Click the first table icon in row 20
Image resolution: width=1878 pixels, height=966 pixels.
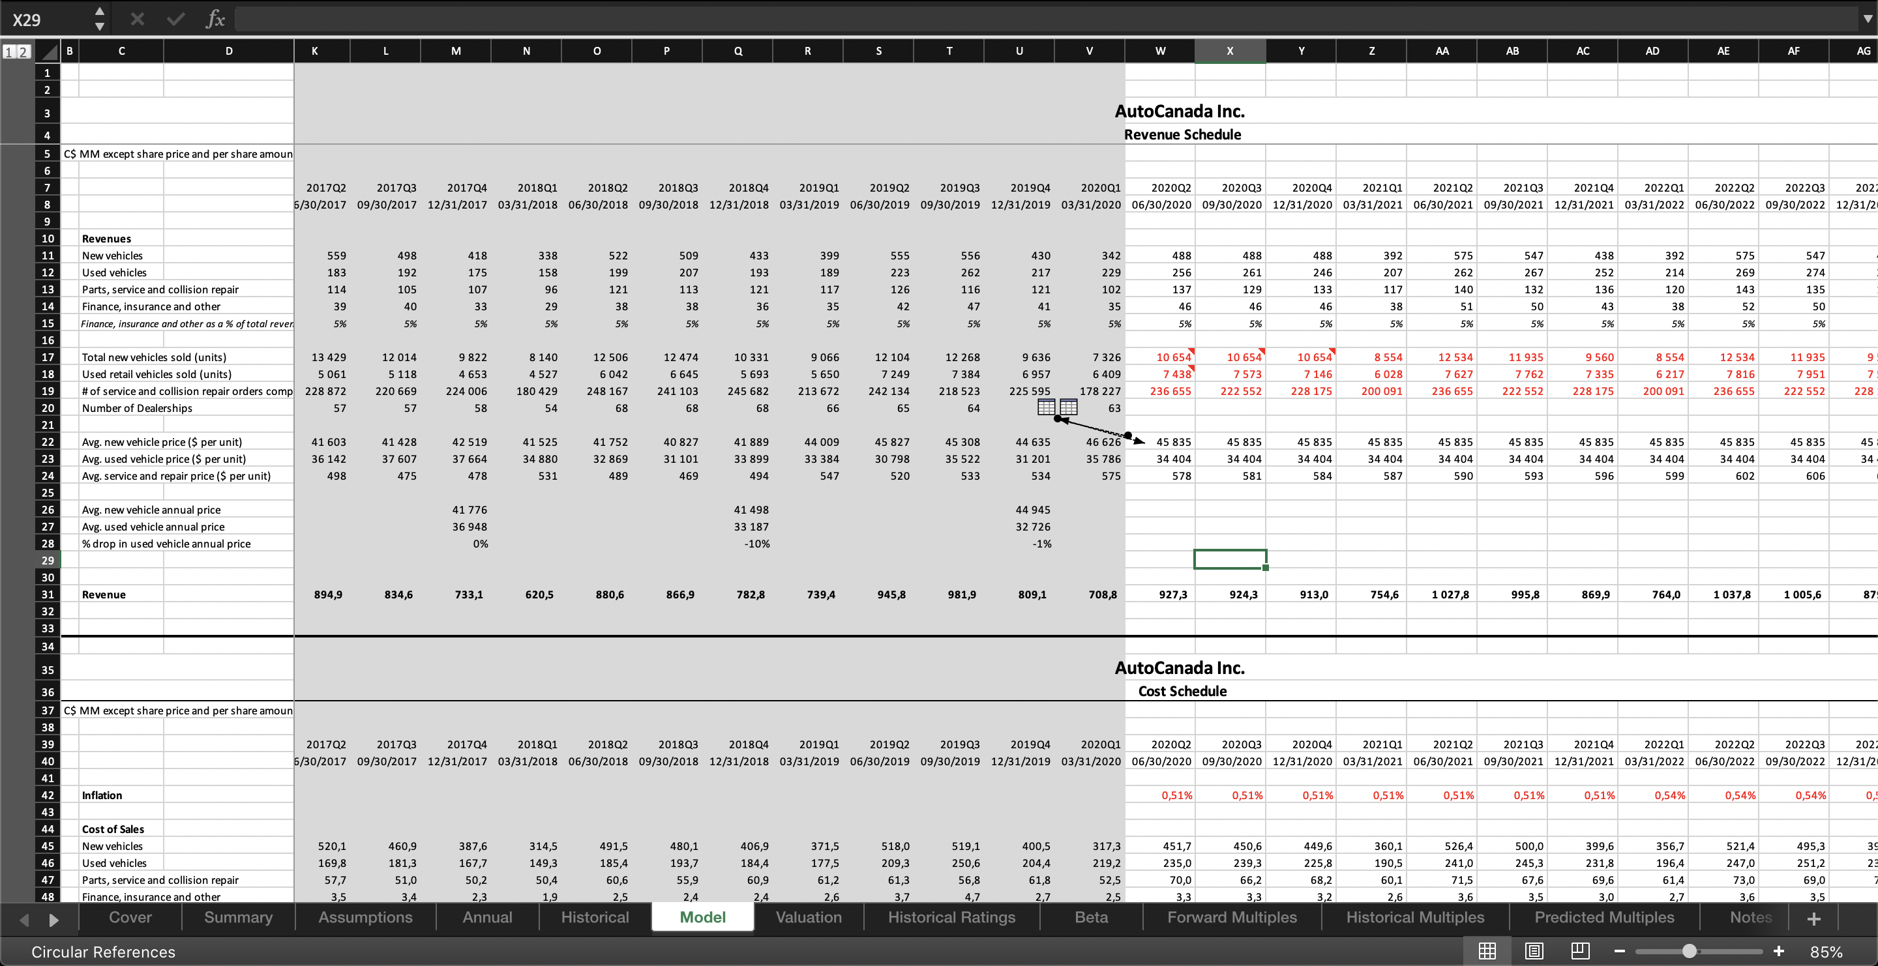[x=1046, y=407]
